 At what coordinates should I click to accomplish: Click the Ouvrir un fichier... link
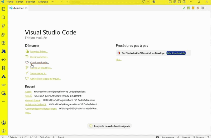pos(39,57)
